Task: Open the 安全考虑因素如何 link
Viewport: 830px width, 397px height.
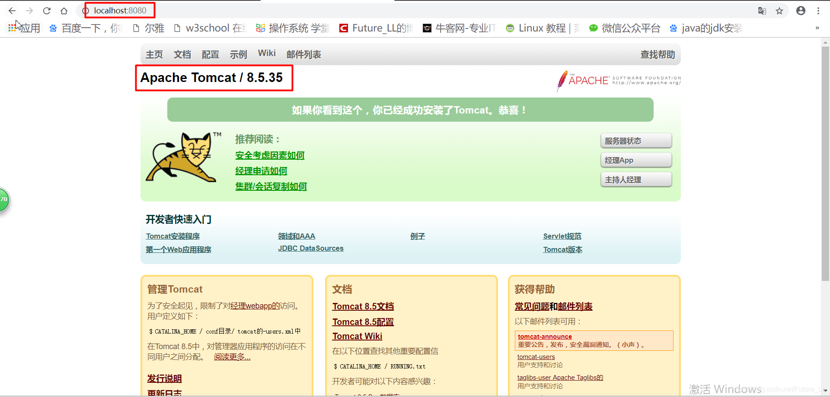Action: [270, 155]
